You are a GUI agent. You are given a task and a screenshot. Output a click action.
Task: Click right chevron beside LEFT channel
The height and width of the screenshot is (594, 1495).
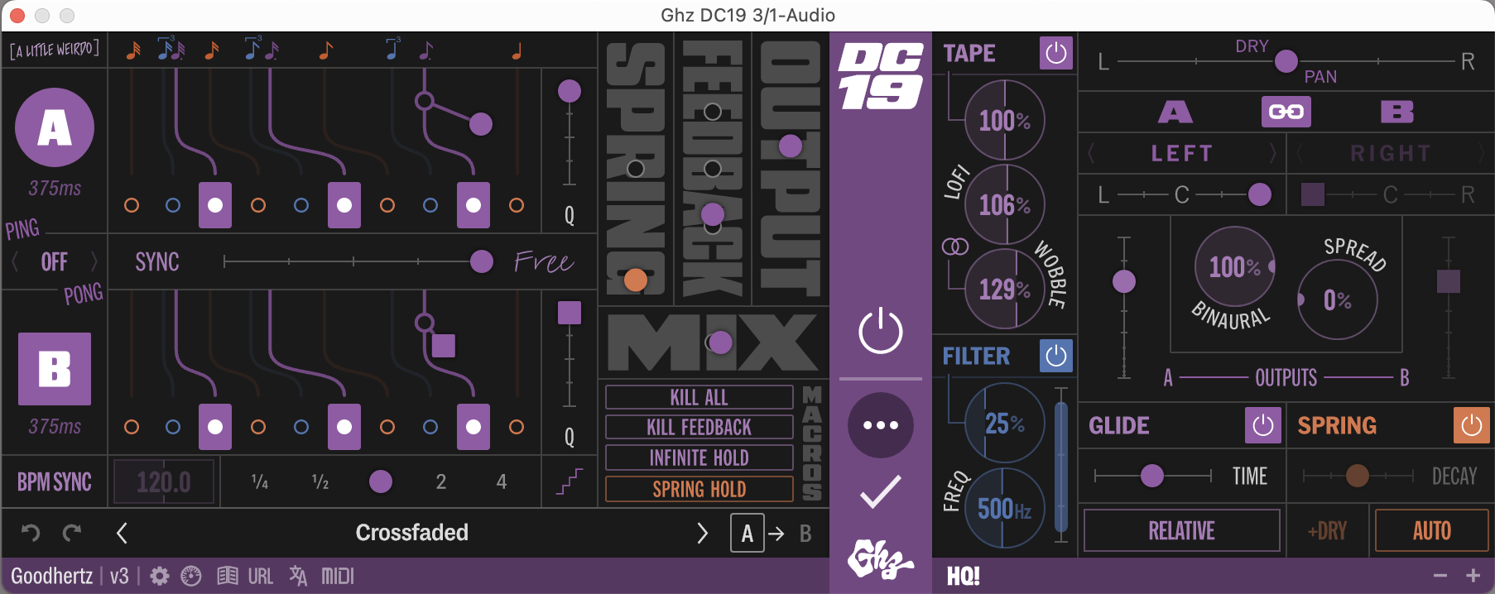pos(1273,153)
